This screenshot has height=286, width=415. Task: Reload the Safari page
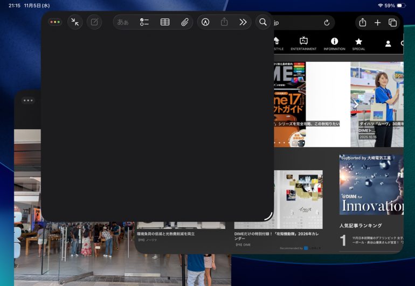point(327,23)
